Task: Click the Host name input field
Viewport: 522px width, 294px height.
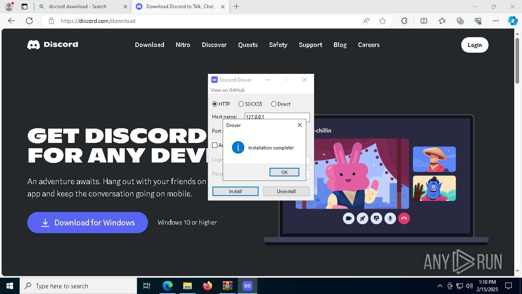Action: tap(277, 117)
